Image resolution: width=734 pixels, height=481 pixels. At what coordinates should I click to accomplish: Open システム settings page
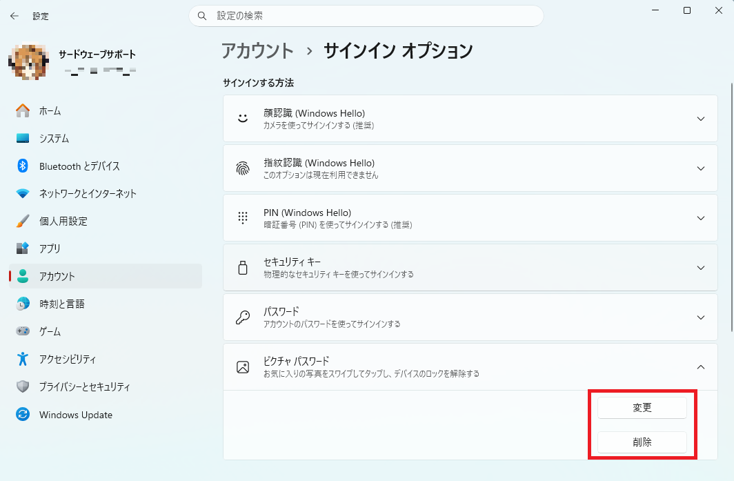coord(106,138)
